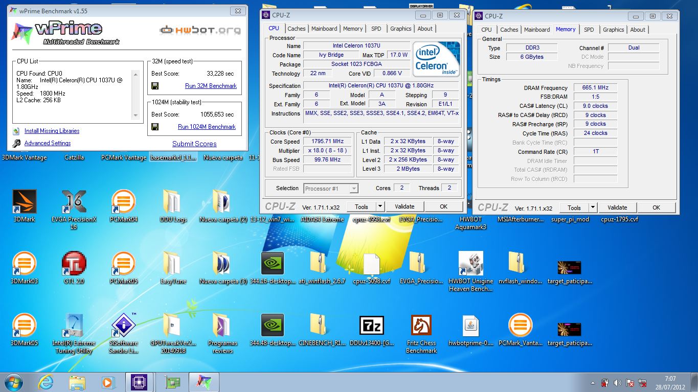Open the SPD tab in left CPU-Z window

coord(376,29)
